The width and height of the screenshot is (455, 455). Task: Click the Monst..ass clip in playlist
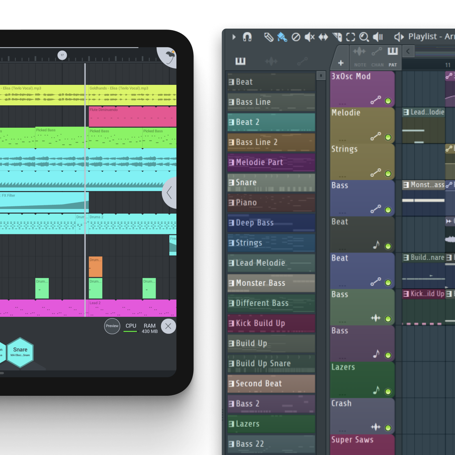[x=423, y=198]
